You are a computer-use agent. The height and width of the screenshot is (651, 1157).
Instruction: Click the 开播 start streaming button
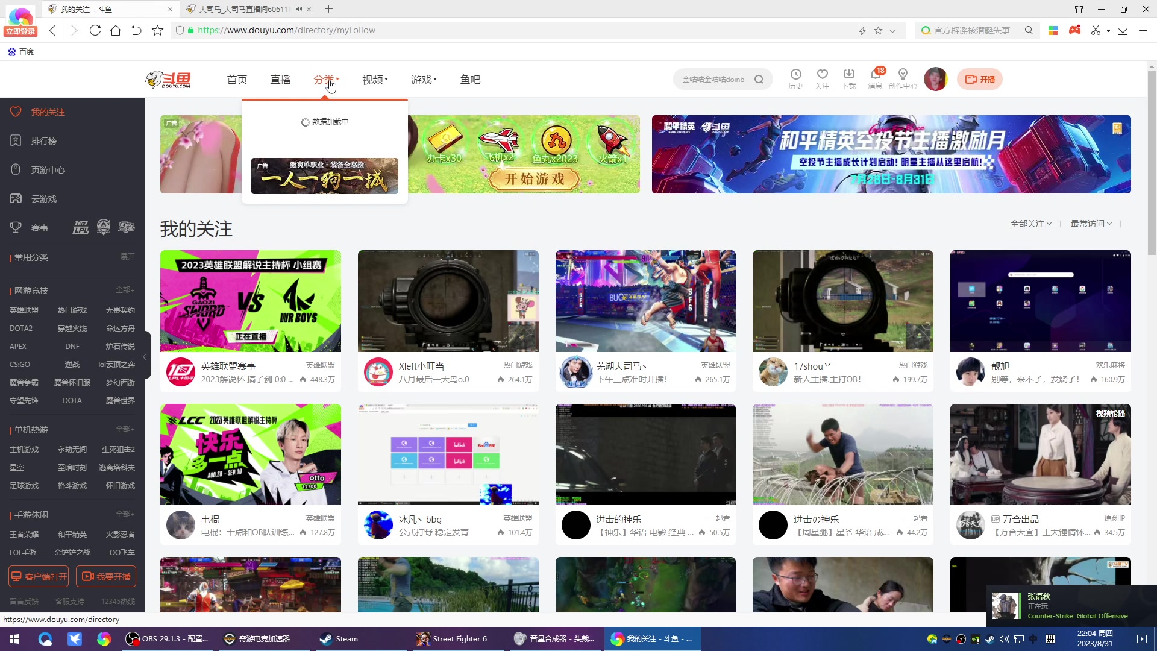point(980,79)
